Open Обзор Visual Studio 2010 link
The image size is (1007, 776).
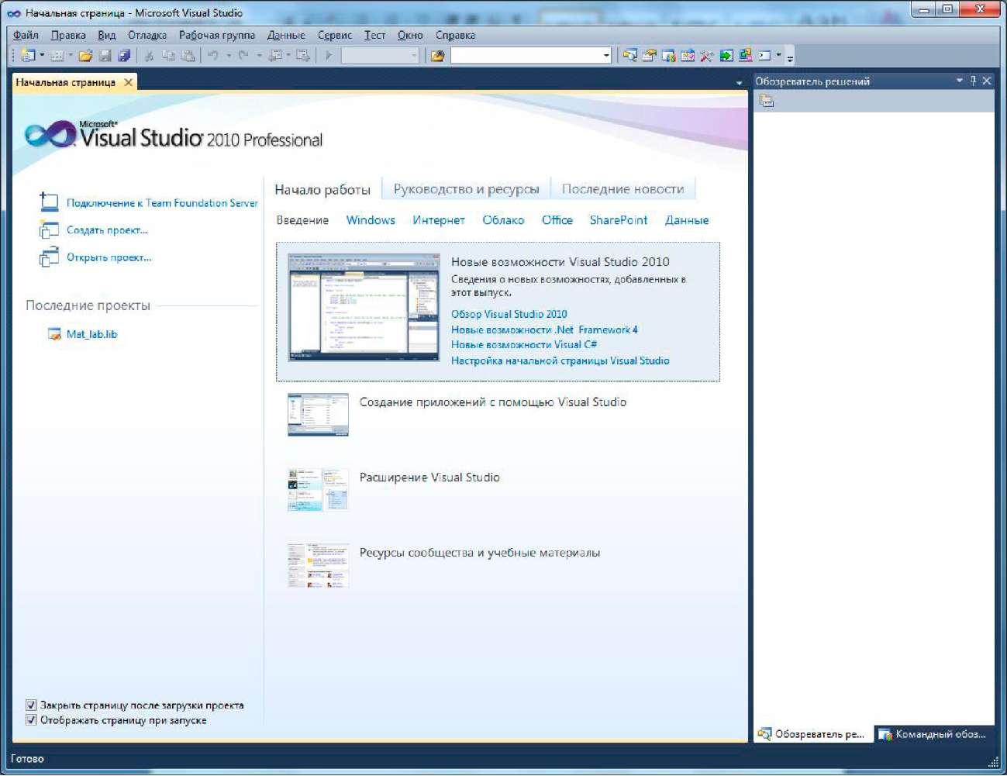(x=509, y=314)
